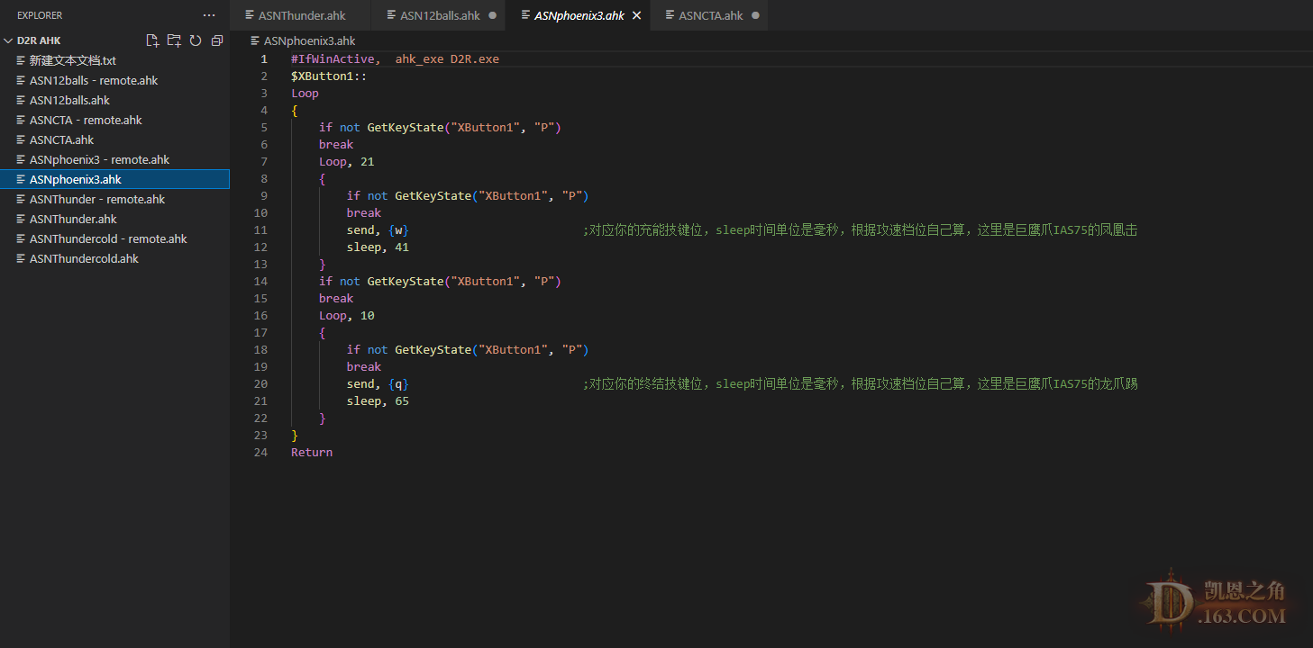Open ASNThunder.ahk in Explorer list
The width and height of the screenshot is (1313, 648).
(x=115, y=219)
